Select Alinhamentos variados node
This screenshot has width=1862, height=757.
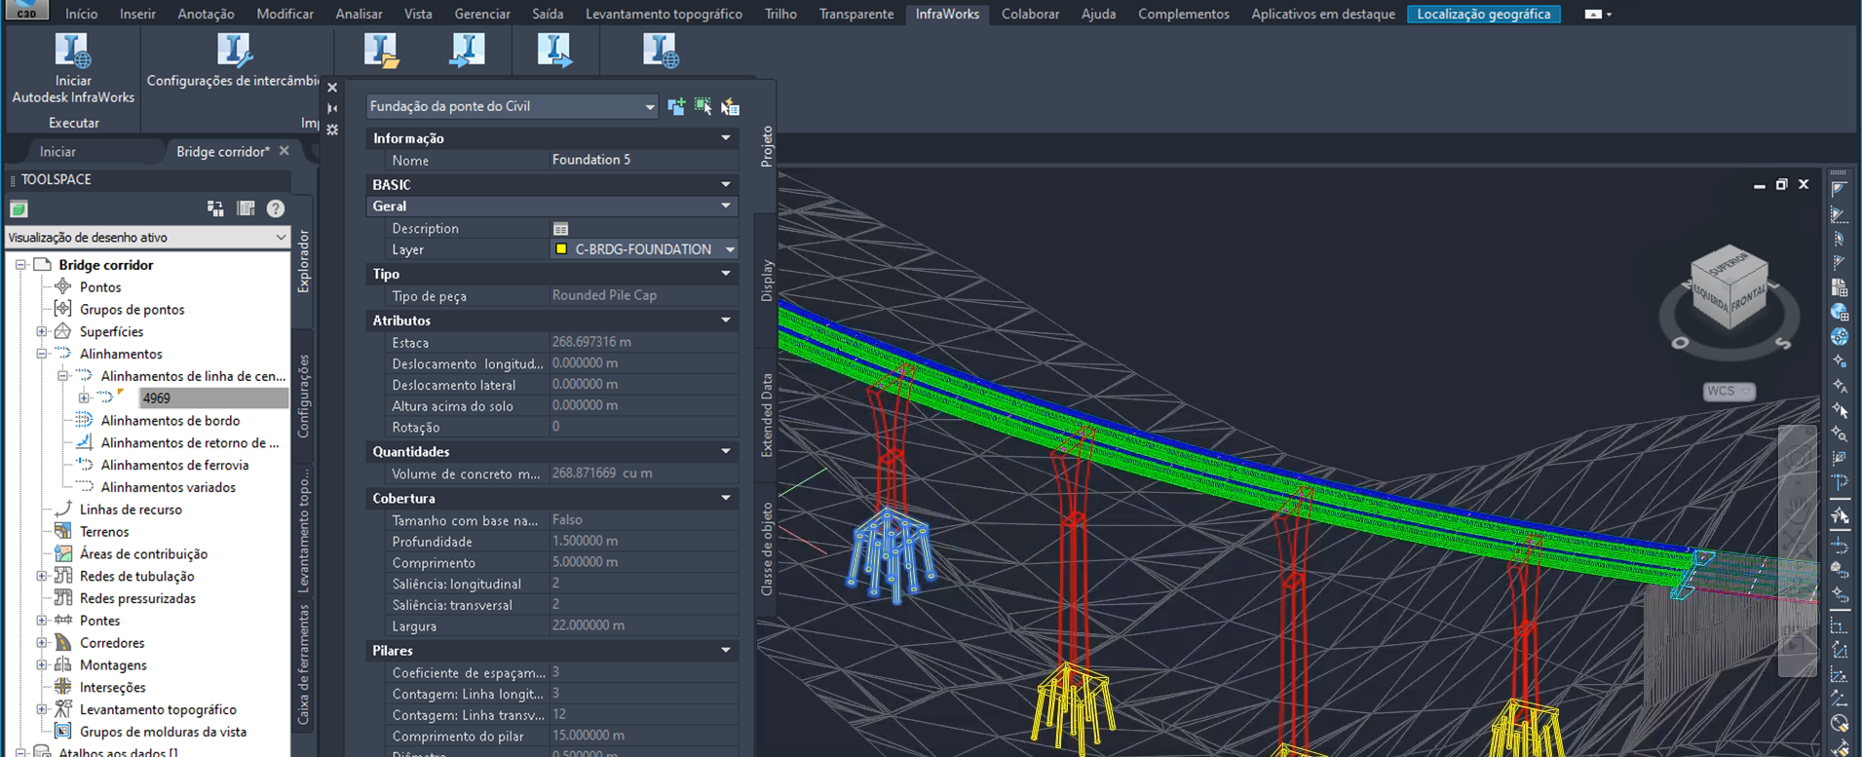(168, 487)
